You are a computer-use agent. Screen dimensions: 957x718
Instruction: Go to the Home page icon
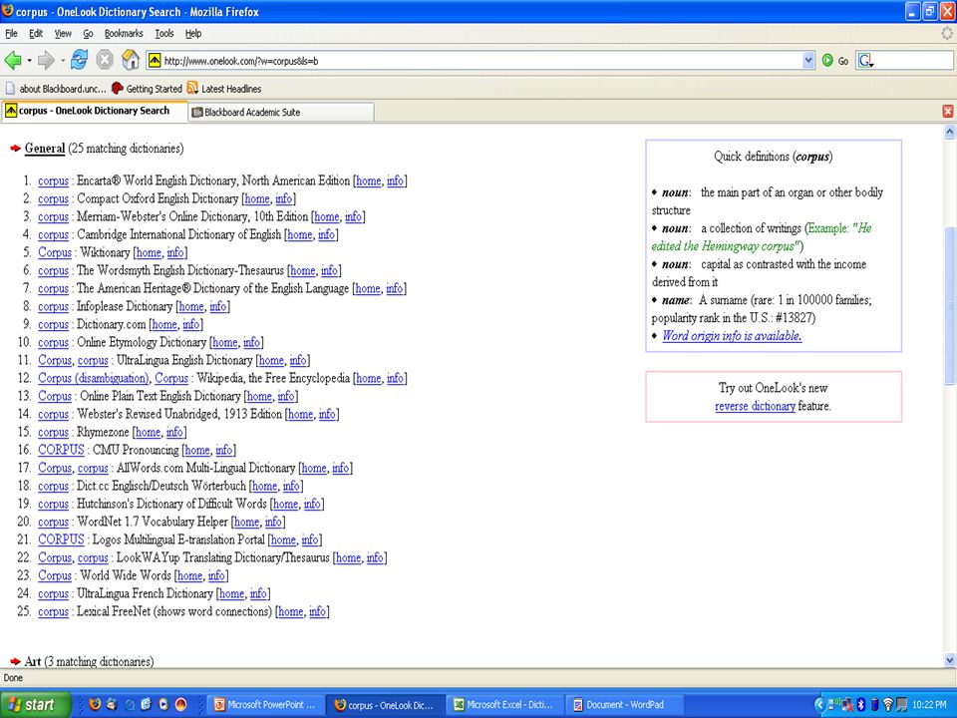130,60
